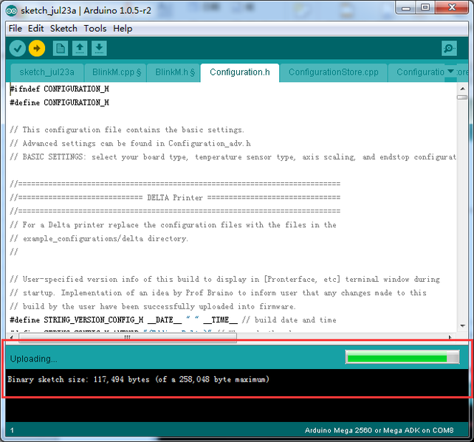Open a sketch with the Open icon
The image size is (474, 442).
[80, 49]
